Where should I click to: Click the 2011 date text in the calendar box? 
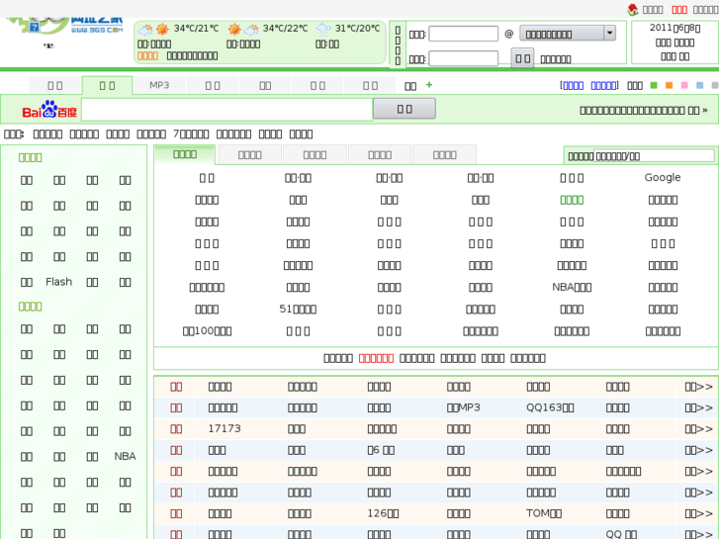pos(674,28)
